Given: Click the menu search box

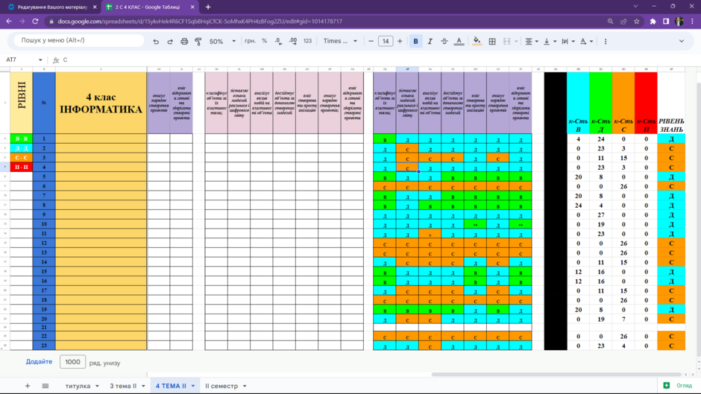Looking at the screenshot, I should 79,40.
